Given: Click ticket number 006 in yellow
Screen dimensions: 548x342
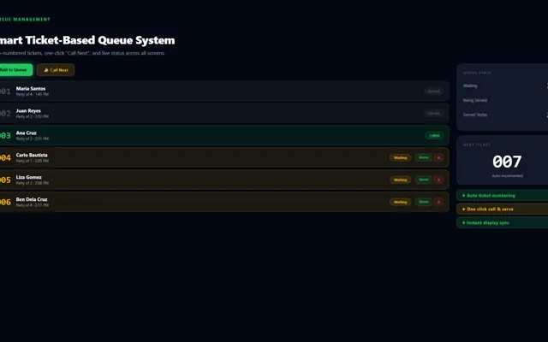Looking at the screenshot, I should 5,202.
